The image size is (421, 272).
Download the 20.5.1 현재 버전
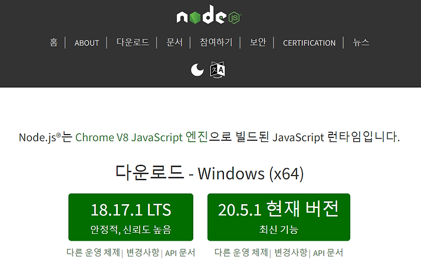278,217
